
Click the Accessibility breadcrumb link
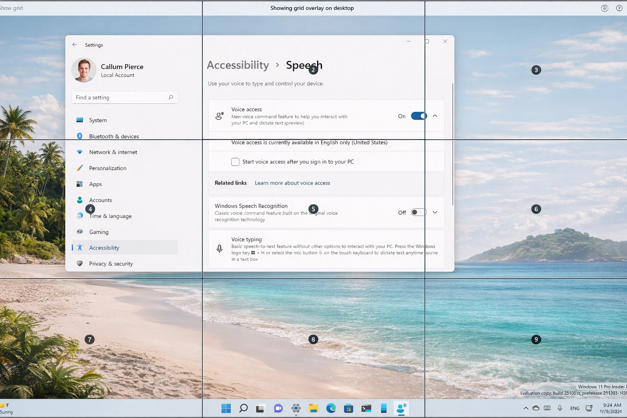tap(238, 65)
